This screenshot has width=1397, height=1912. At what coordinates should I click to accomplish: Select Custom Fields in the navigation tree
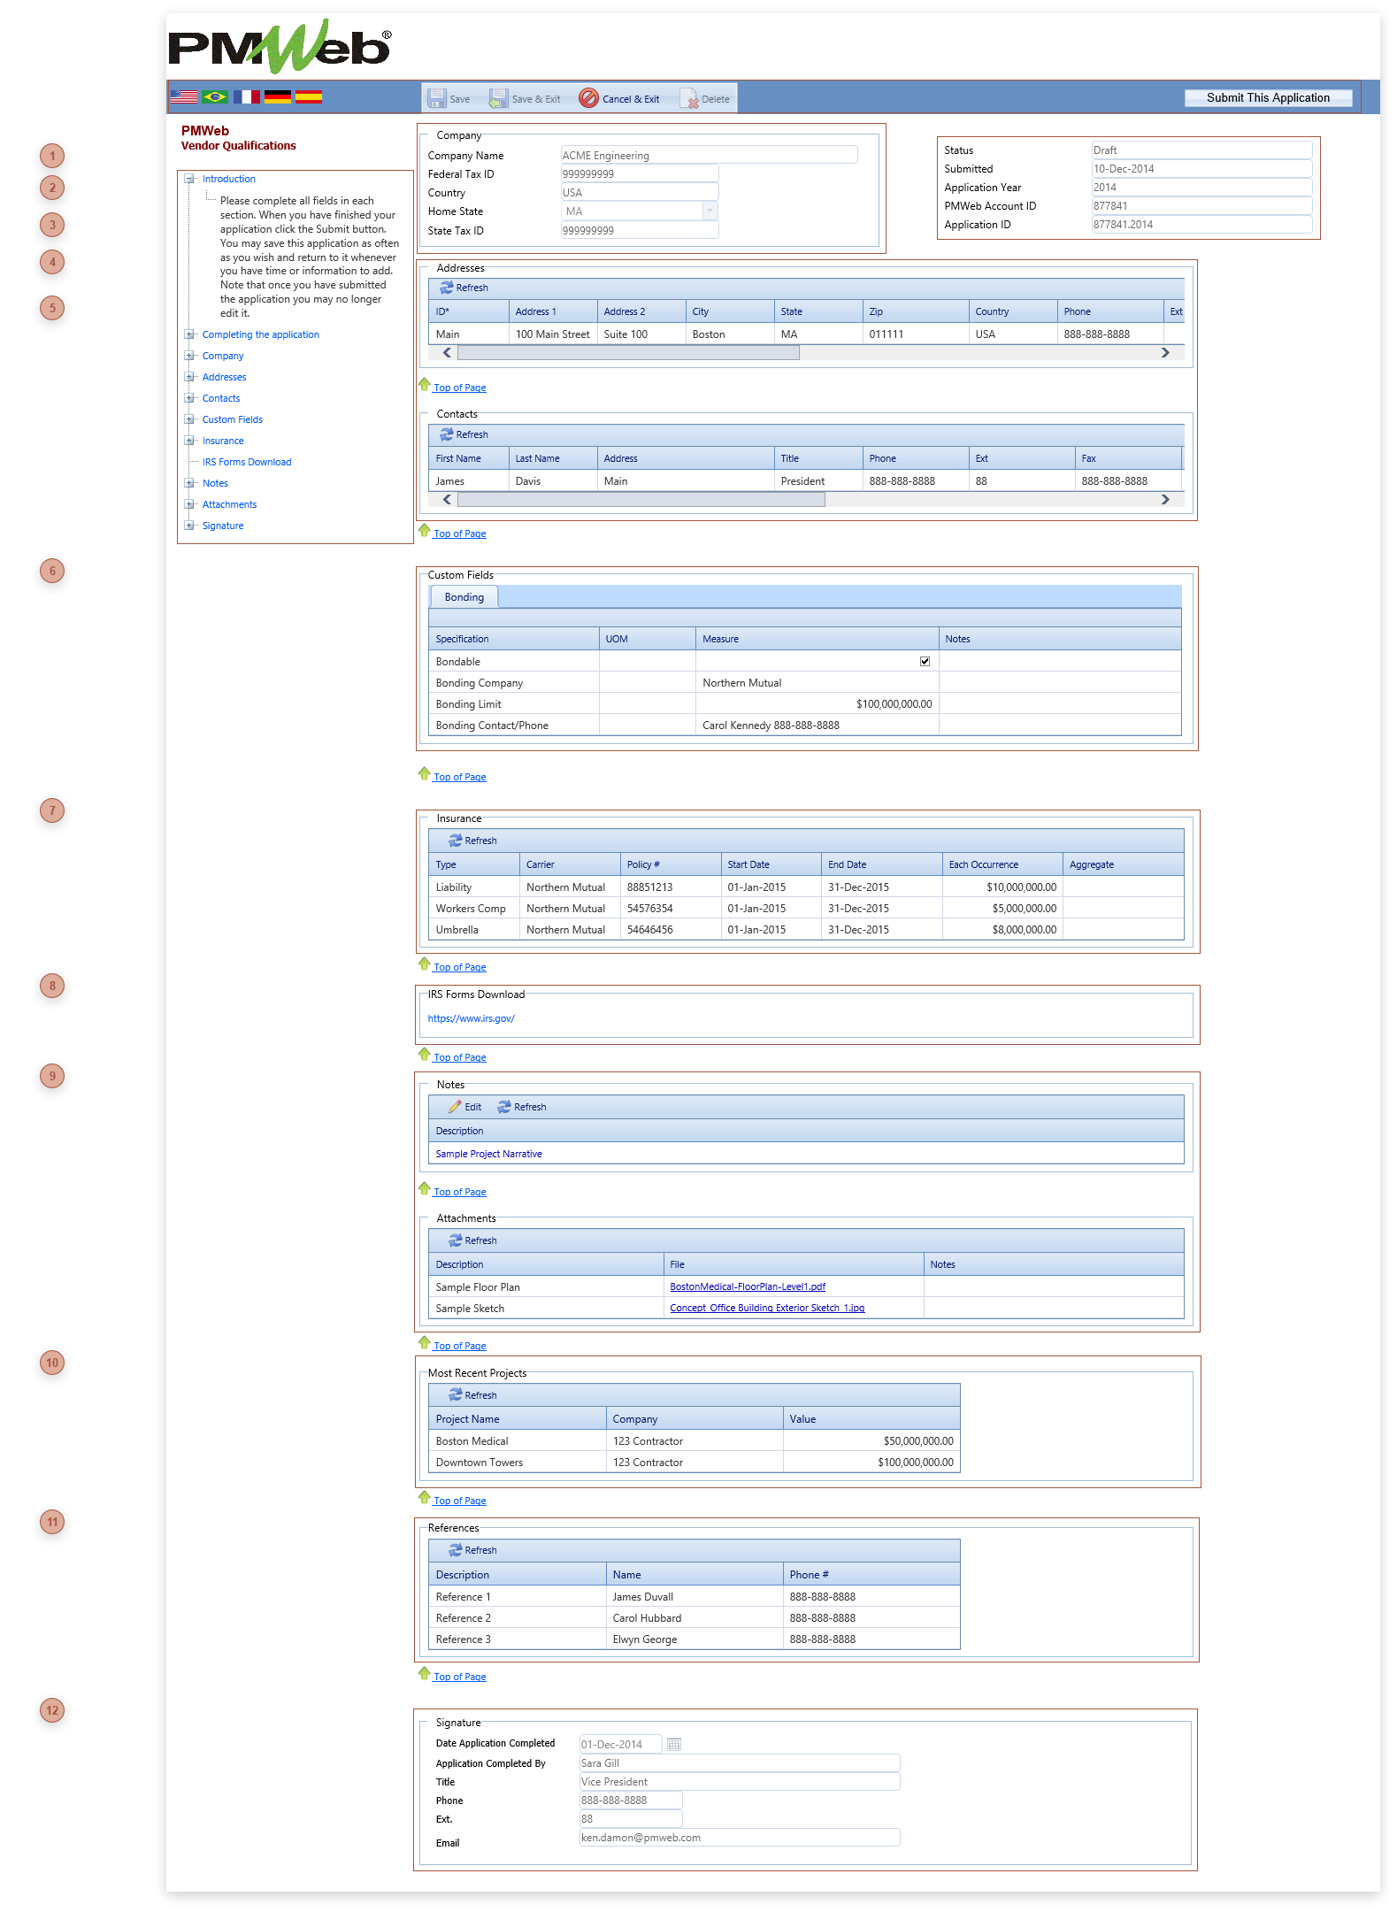coord(233,419)
